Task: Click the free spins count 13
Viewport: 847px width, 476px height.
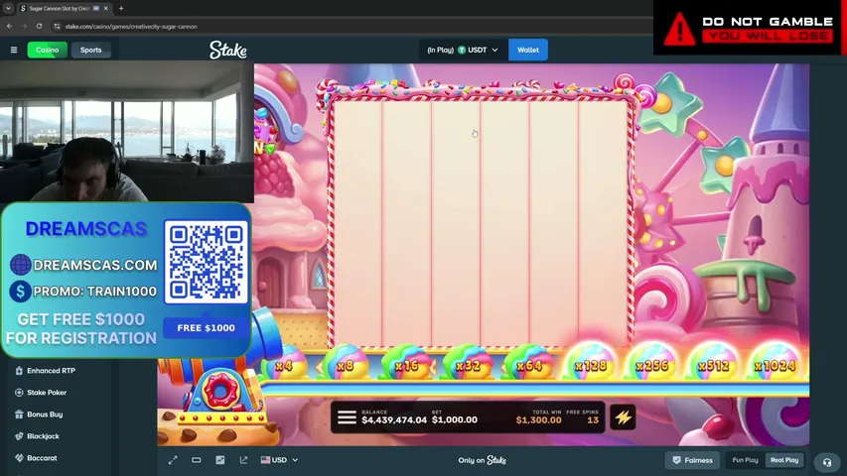Action: click(593, 419)
